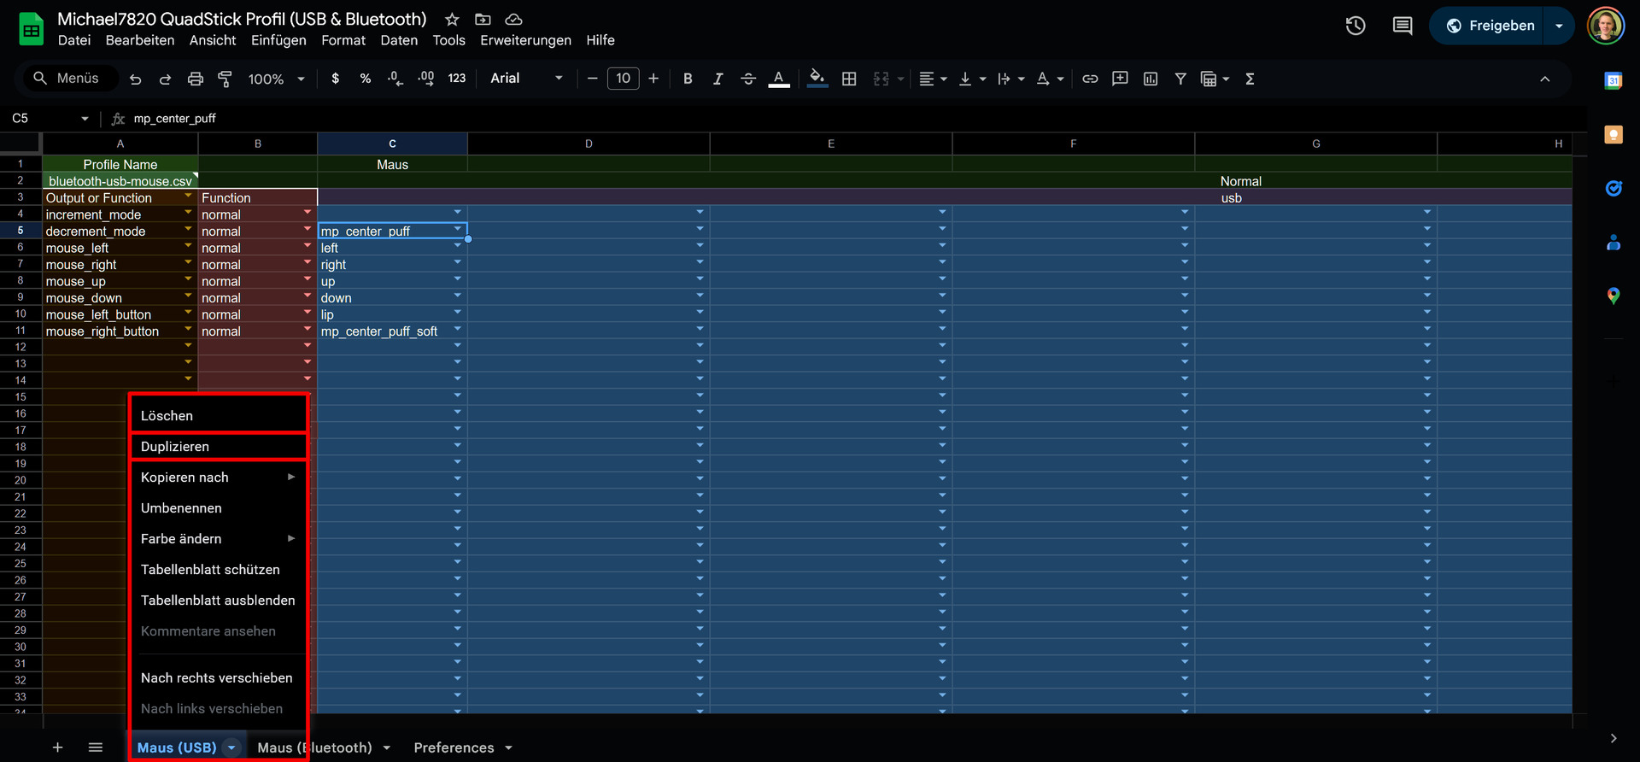This screenshot has width=1640, height=762.
Task: Click the print icon
Action: click(195, 79)
